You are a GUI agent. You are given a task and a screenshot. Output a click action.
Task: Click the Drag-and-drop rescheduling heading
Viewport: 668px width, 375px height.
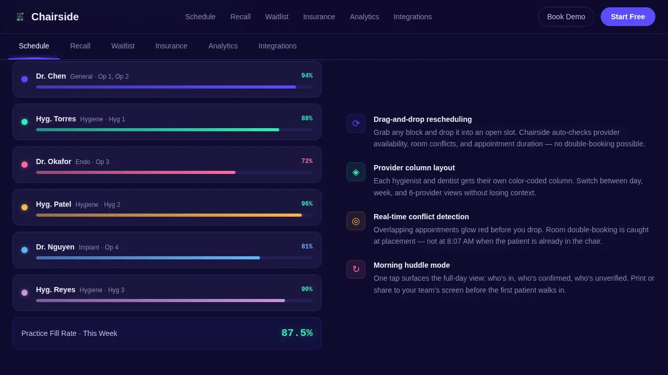click(x=423, y=119)
